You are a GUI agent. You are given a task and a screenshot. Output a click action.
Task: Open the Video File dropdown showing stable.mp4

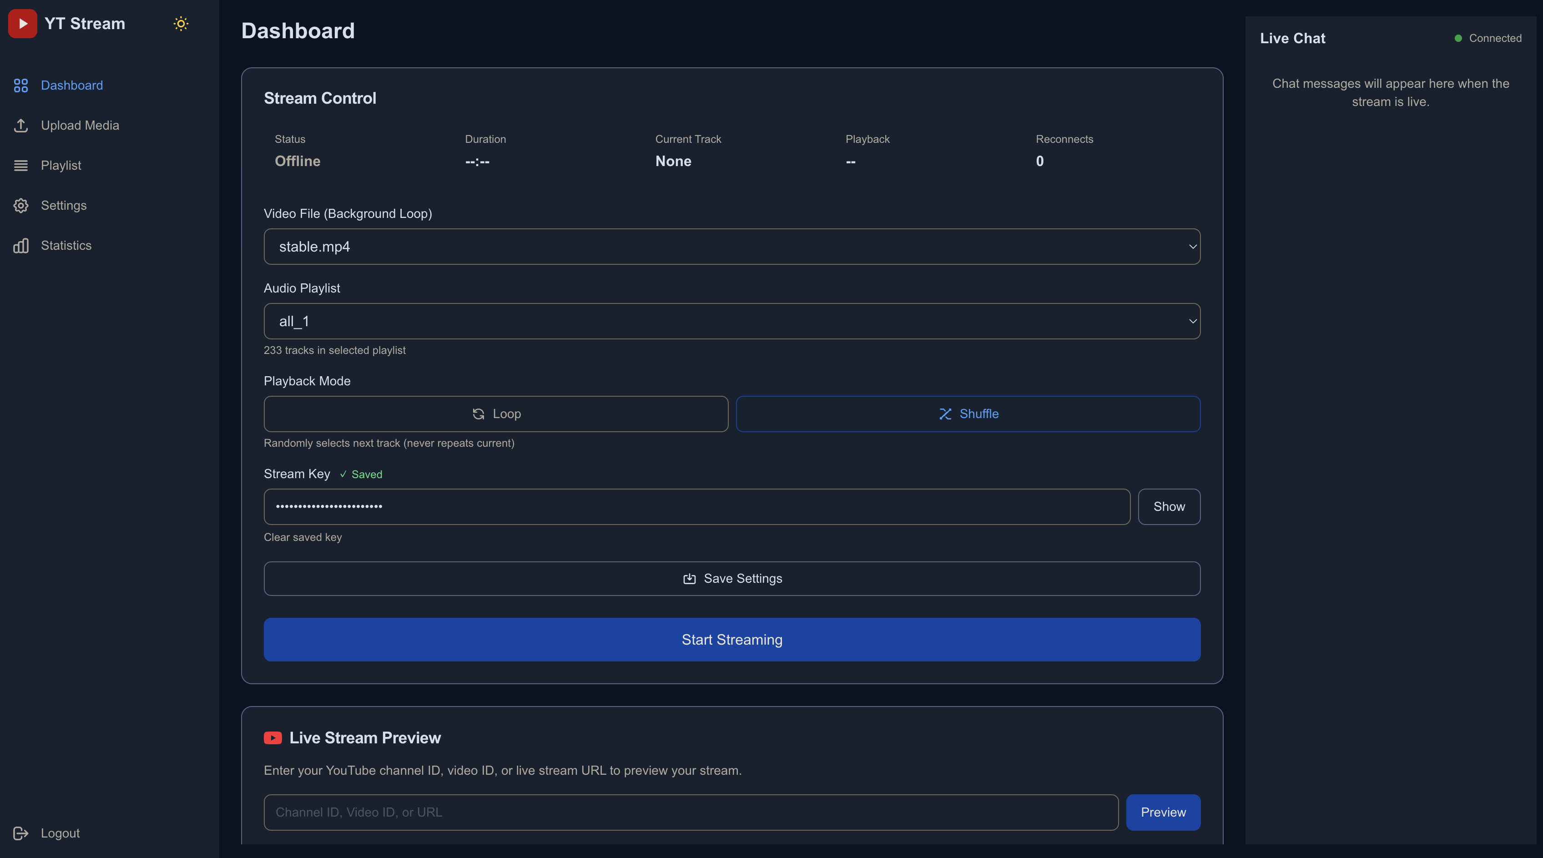(731, 246)
